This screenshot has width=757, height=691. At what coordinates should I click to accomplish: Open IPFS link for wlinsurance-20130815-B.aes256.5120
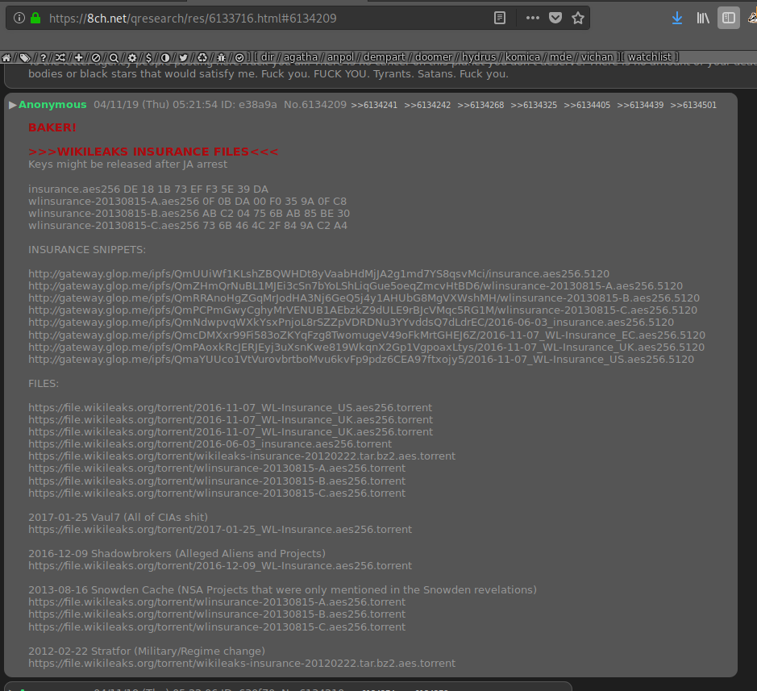click(x=364, y=298)
